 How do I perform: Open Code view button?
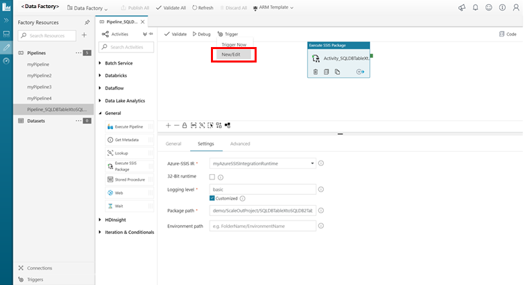pos(508,34)
